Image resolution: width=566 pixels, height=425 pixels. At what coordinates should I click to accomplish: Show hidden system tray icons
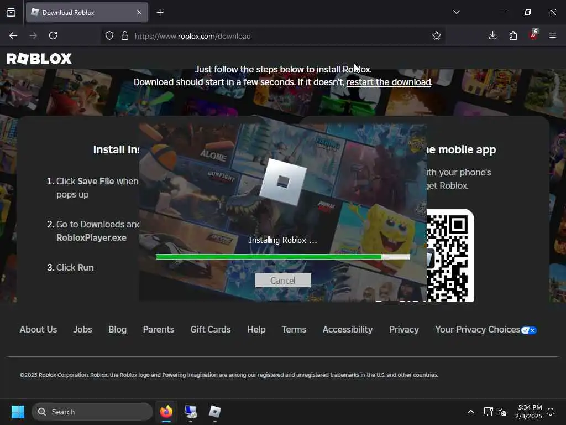pos(471,412)
